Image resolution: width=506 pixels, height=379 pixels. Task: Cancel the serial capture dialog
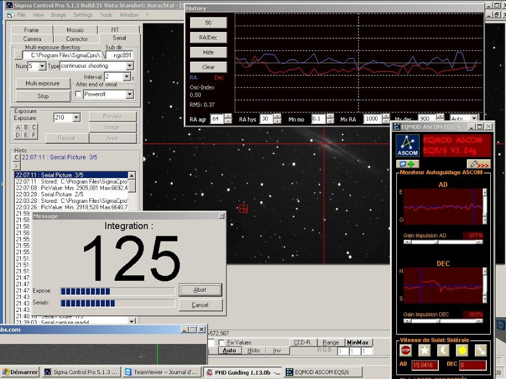coord(200,305)
